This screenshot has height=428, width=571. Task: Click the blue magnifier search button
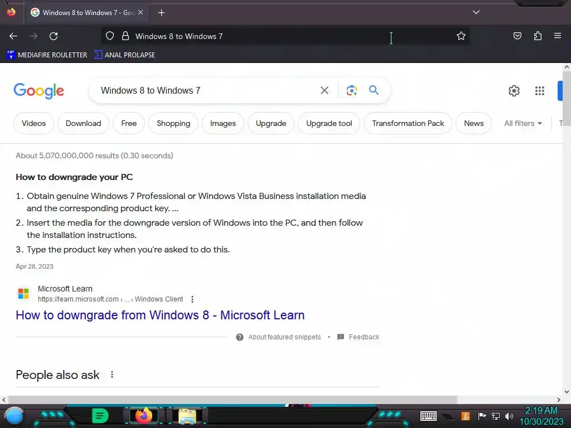point(374,90)
